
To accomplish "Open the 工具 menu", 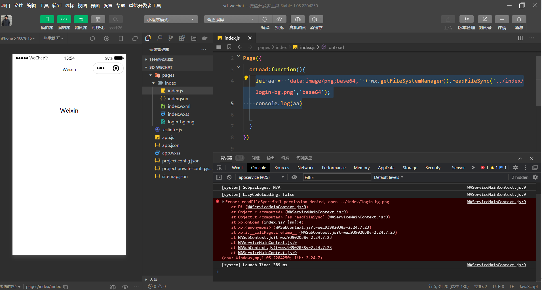I will [44, 6].
